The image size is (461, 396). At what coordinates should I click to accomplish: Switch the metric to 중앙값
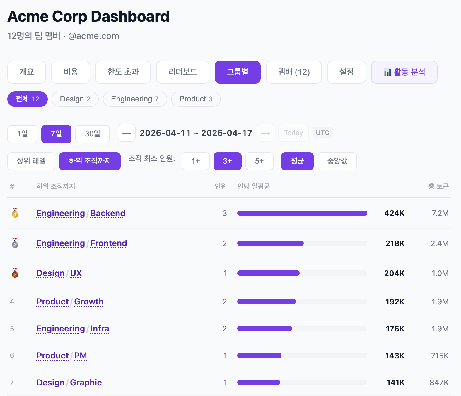click(337, 161)
